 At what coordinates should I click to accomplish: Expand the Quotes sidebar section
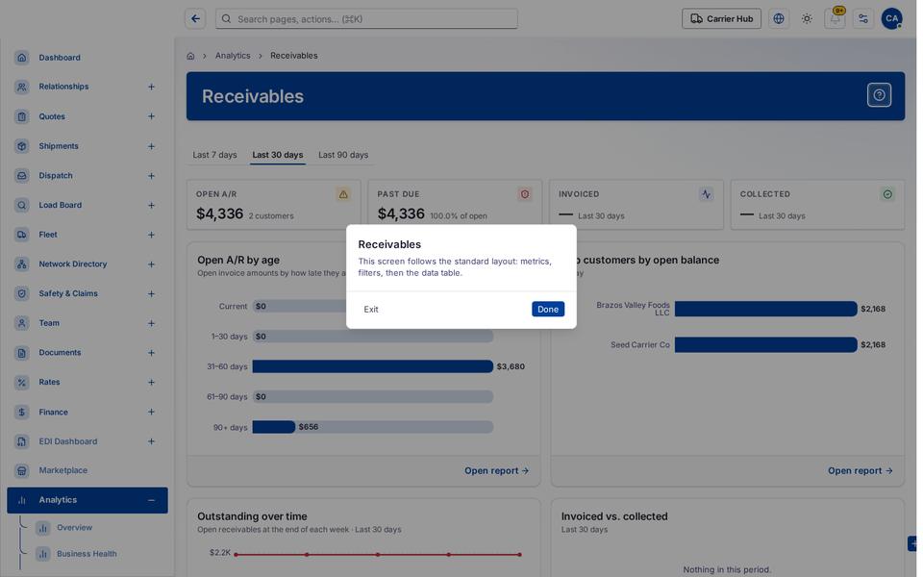[151, 116]
